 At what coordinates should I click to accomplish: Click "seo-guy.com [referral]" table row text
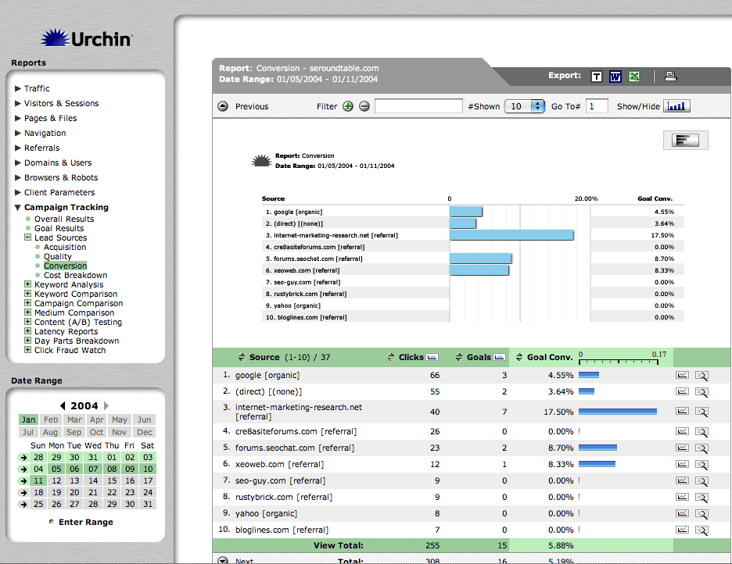[x=281, y=480]
